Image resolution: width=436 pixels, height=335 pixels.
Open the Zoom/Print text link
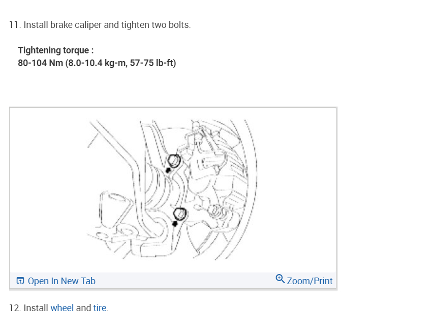[309, 281]
